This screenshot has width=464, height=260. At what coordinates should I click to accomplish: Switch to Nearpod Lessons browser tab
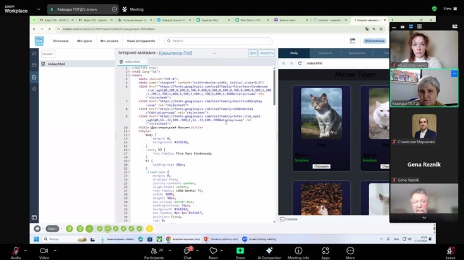click(x=174, y=20)
